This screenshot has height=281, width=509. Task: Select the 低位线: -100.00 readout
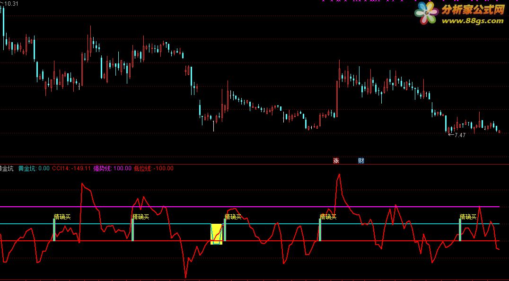(x=154, y=168)
